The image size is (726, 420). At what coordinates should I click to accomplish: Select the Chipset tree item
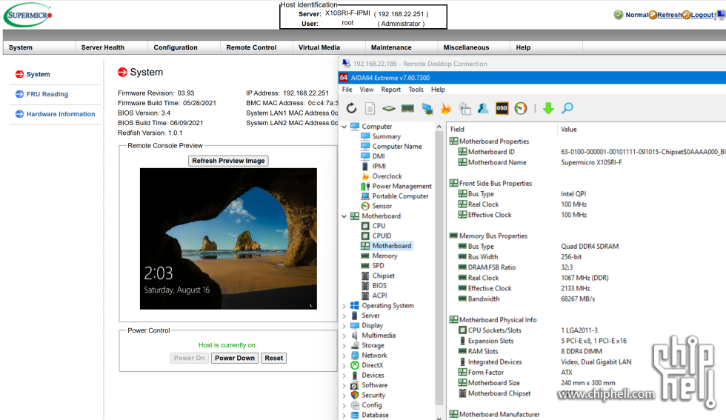coord(384,276)
